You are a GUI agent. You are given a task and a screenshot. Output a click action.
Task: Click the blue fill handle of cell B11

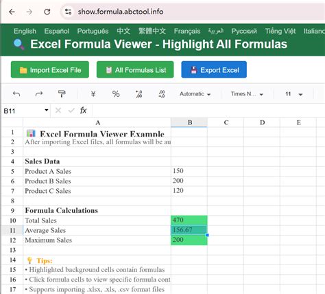[207, 235]
